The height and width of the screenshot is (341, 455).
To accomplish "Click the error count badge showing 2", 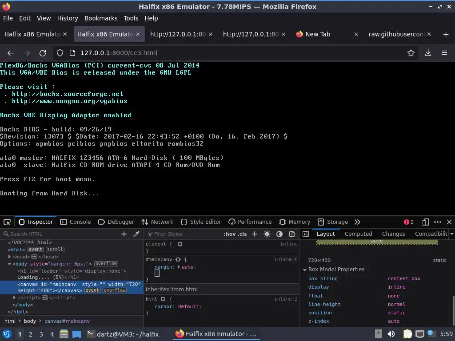I will (x=409, y=222).
